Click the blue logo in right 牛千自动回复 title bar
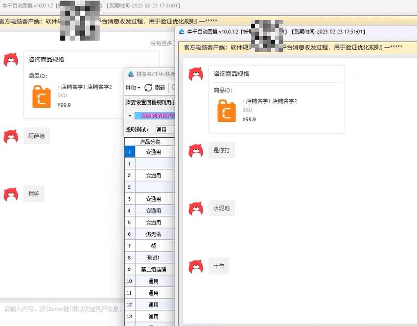 [x=182, y=32]
